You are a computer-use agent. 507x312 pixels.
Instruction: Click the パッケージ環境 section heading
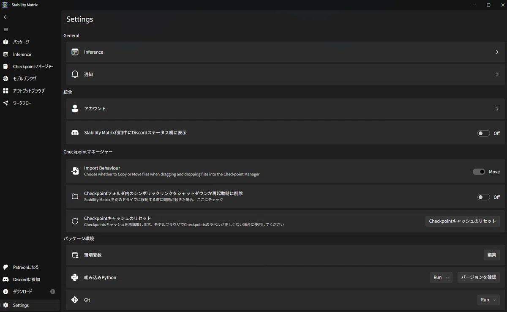pyautogui.click(x=79, y=238)
